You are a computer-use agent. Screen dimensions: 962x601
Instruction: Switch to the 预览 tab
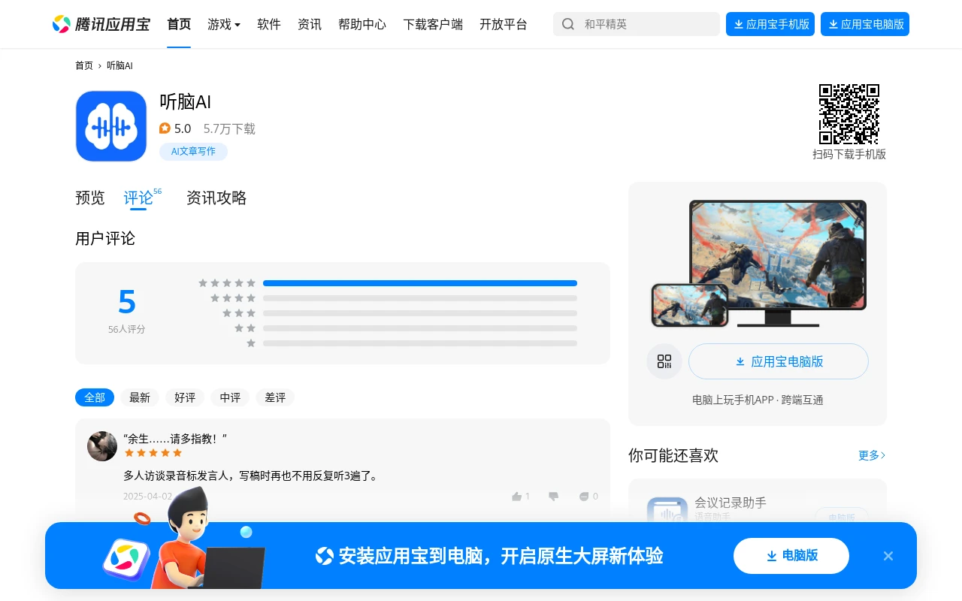point(90,198)
